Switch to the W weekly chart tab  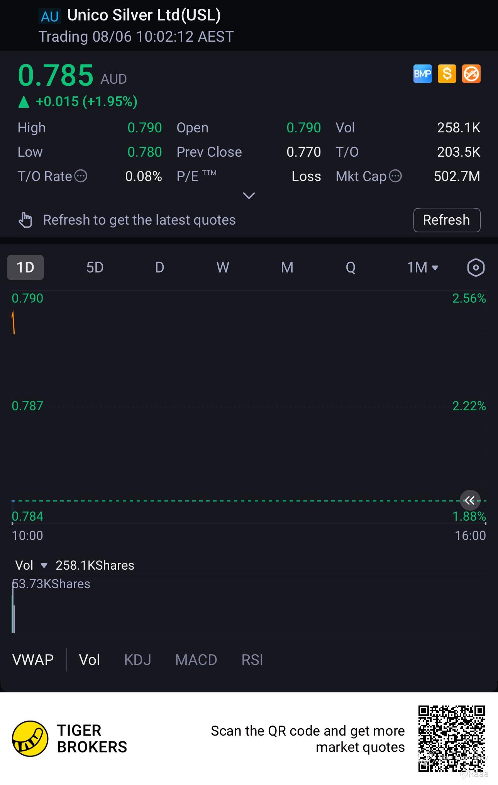(223, 267)
